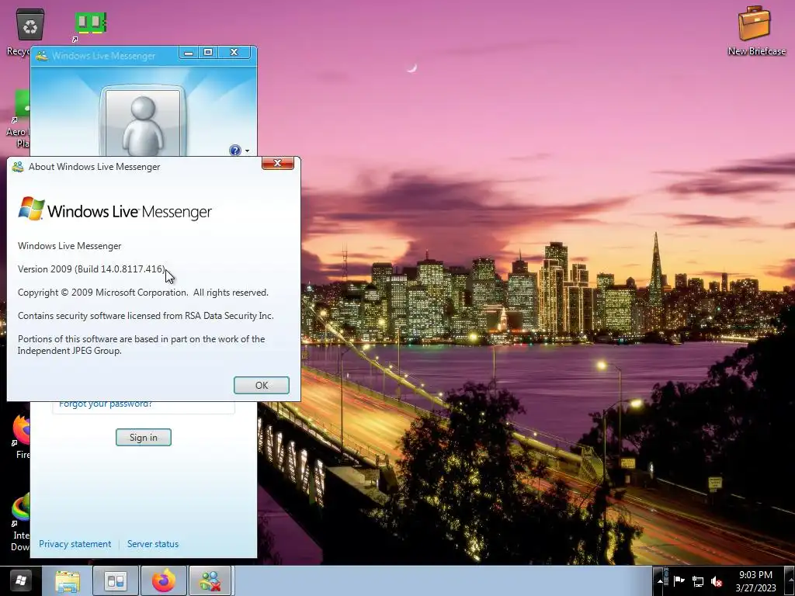The image size is (795, 596).
Task: Click the Show desktop button
Action: point(790,581)
